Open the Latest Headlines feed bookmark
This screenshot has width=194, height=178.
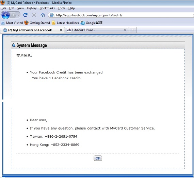click(65, 23)
